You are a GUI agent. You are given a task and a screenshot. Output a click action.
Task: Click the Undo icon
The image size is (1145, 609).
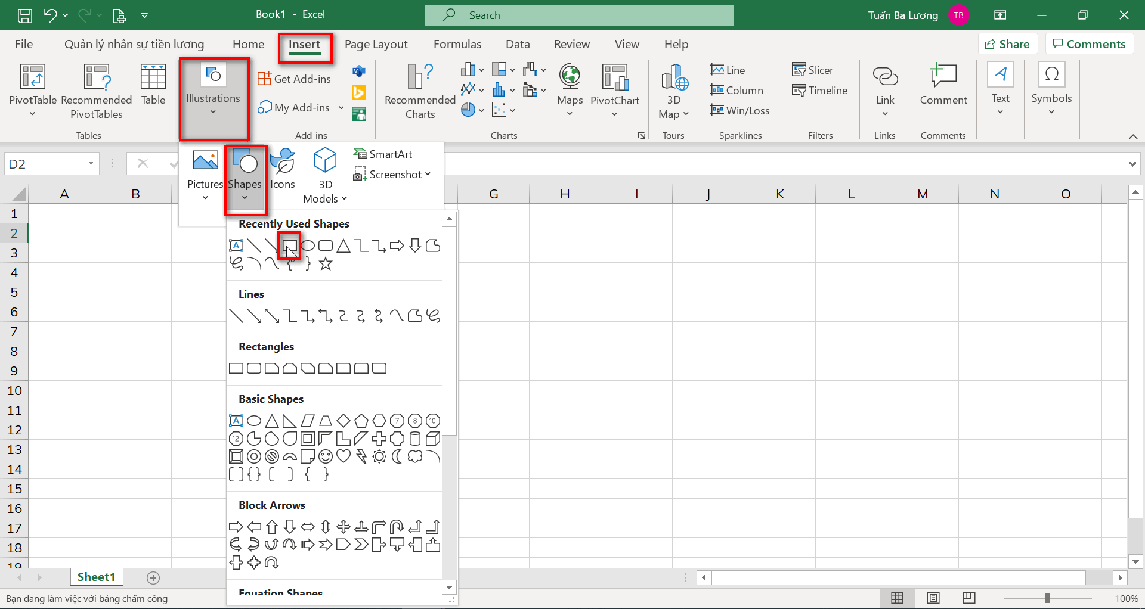click(50, 15)
